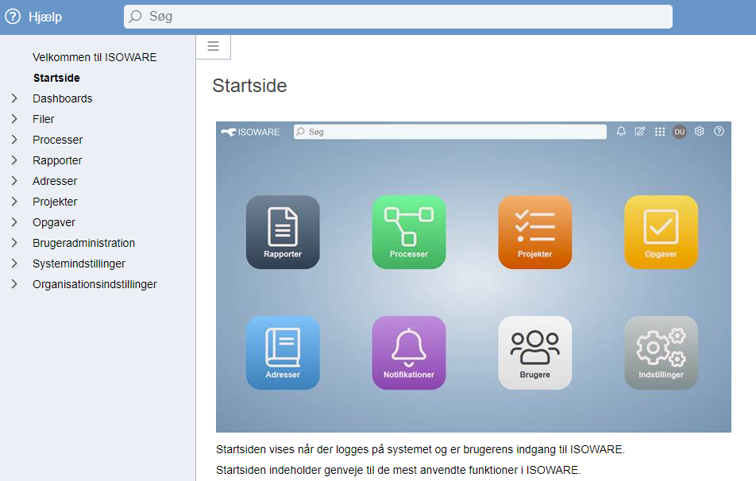Open Rapporter topic in sidebar

[x=57, y=160]
